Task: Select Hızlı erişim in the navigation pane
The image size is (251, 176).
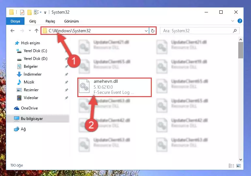Action: click(30, 43)
